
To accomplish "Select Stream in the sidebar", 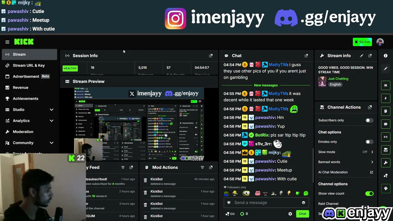I will pos(29,54).
